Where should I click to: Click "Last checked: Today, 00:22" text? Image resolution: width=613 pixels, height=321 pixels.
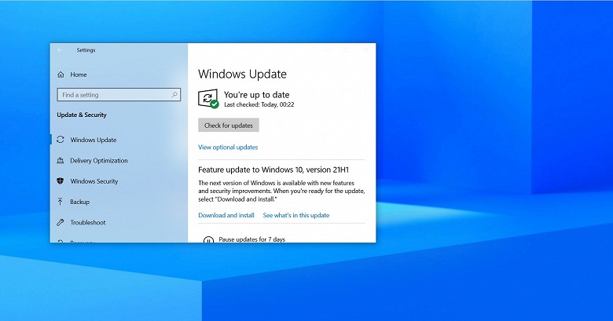(259, 104)
